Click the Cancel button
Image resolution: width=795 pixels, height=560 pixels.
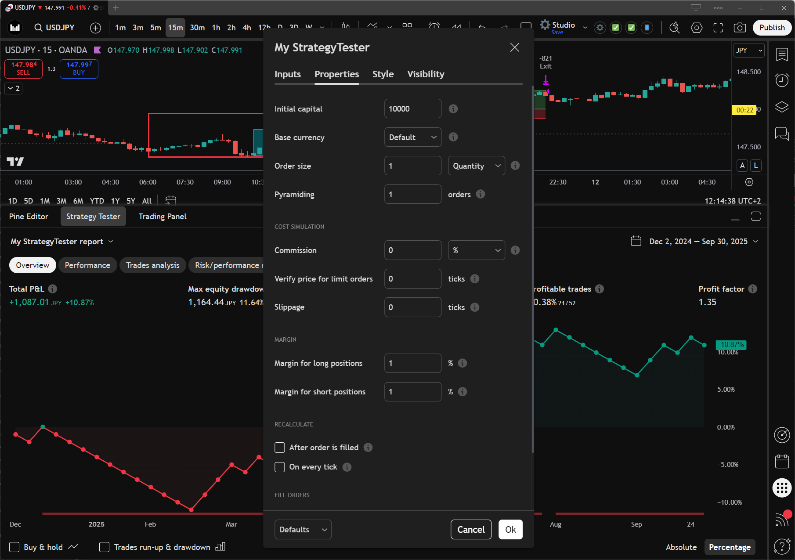pos(471,529)
